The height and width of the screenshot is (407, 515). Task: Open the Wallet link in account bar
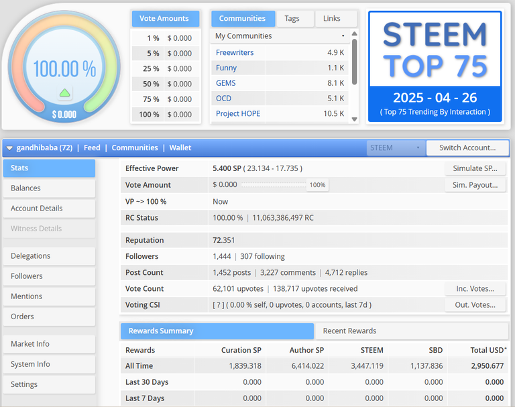[180, 148]
